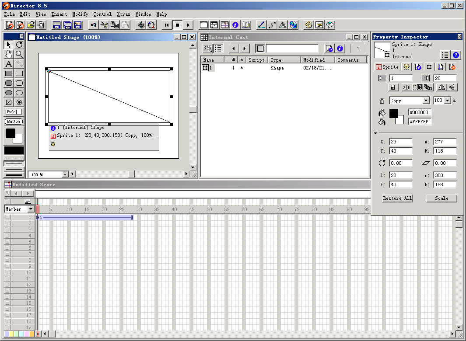
Task: Open the Ink dropdown showing Copy
Action: click(x=426, y=101)
